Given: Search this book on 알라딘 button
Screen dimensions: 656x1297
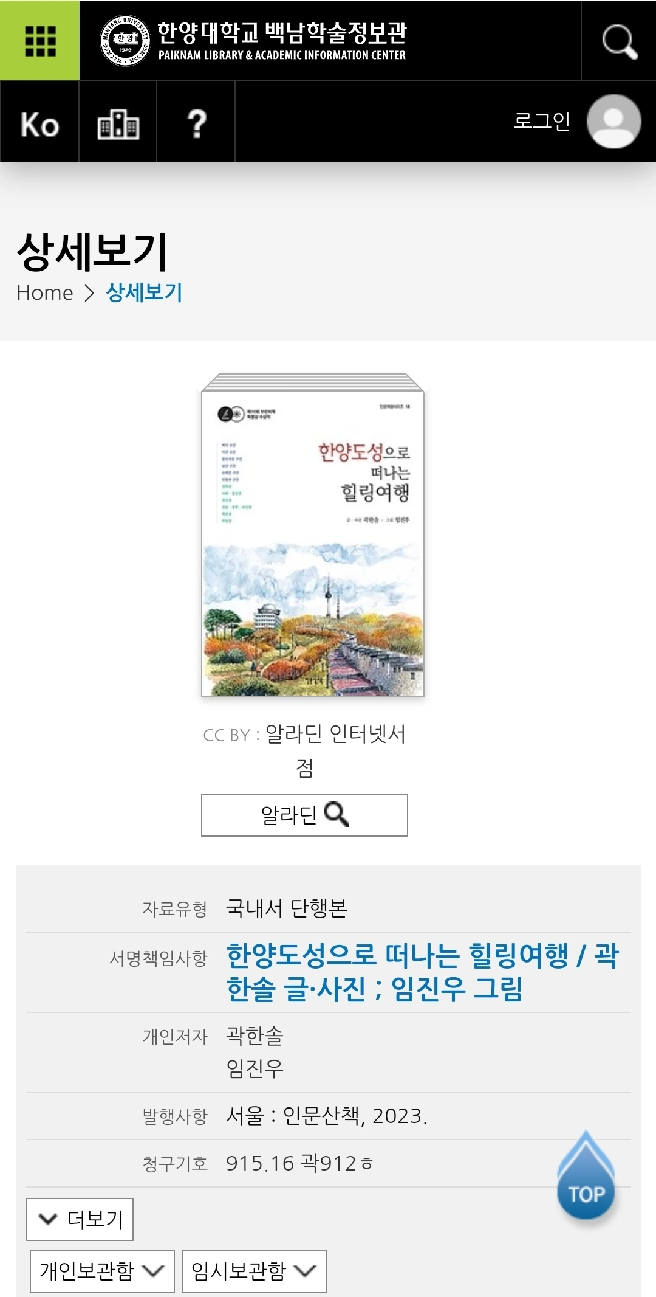Looking at the screenshot, I should point(304,815).
